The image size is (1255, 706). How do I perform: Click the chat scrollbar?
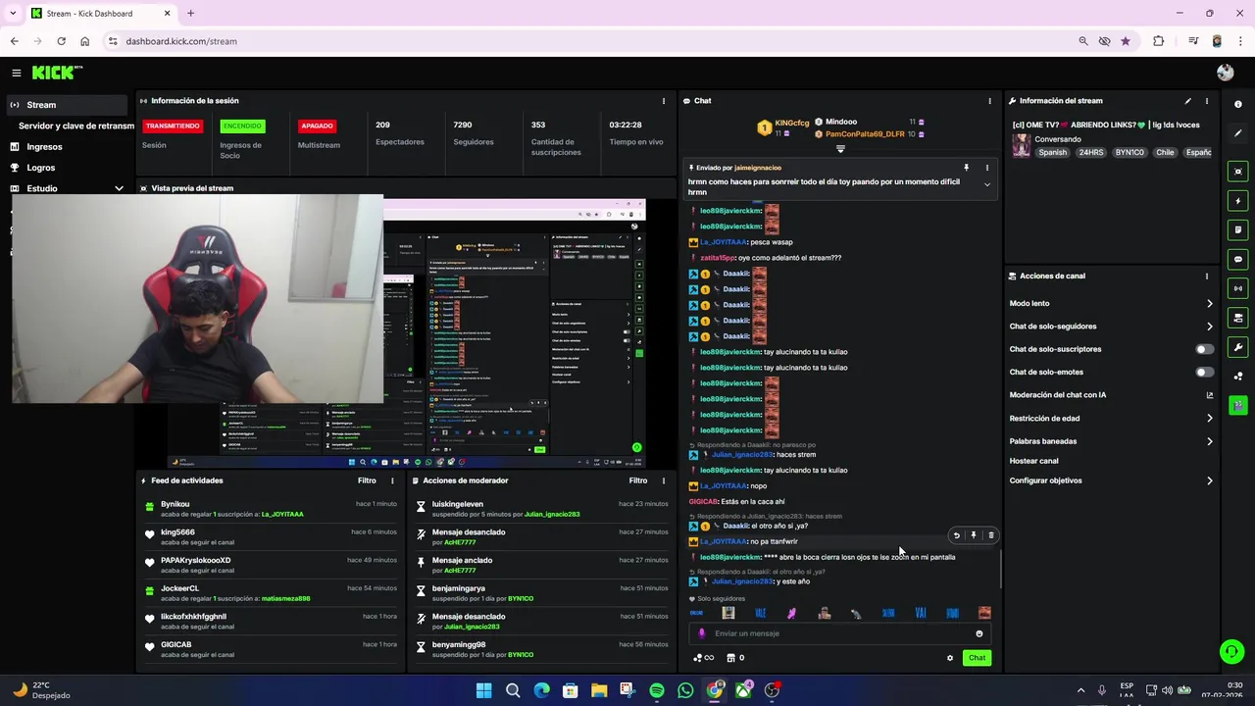click(1000, 569)
